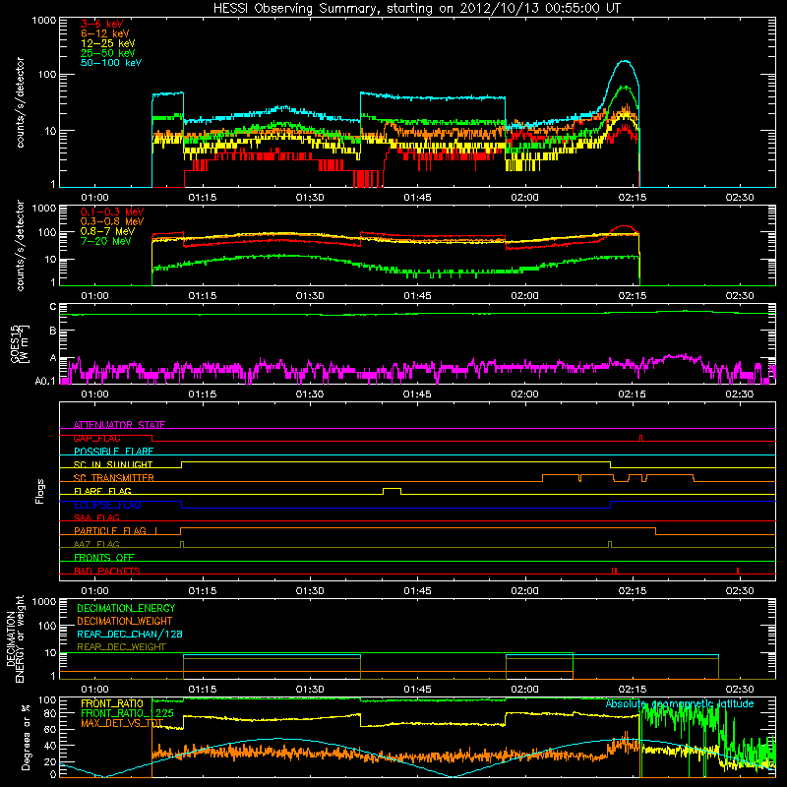Click the '02:30' tick under the GOES panel

tap(740, 394)
